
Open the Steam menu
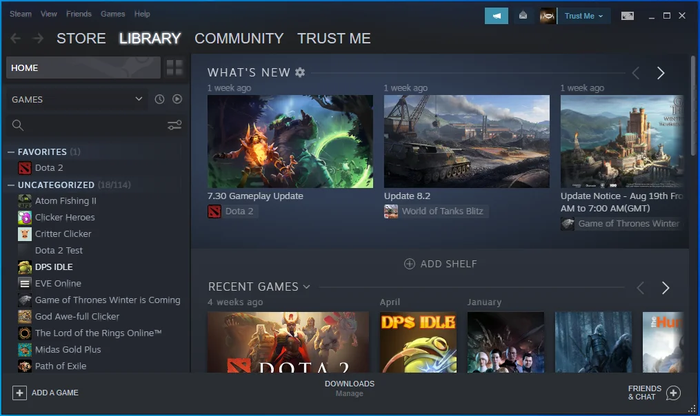[21, 14]
